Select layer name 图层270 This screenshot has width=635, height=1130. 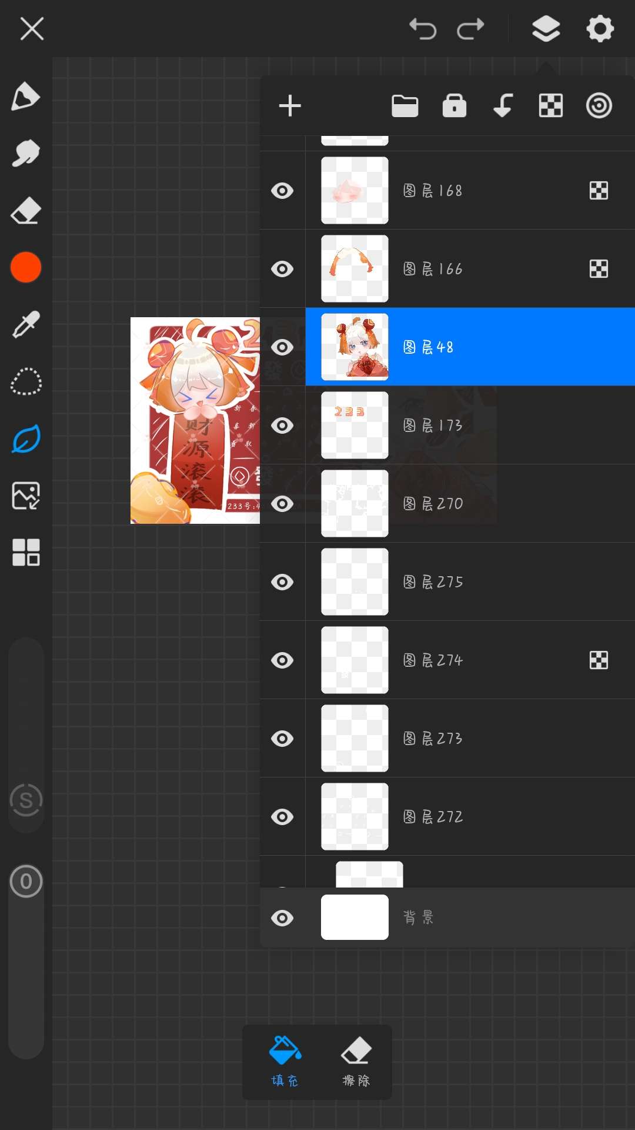pyautogui.click(x=433, y=504)
